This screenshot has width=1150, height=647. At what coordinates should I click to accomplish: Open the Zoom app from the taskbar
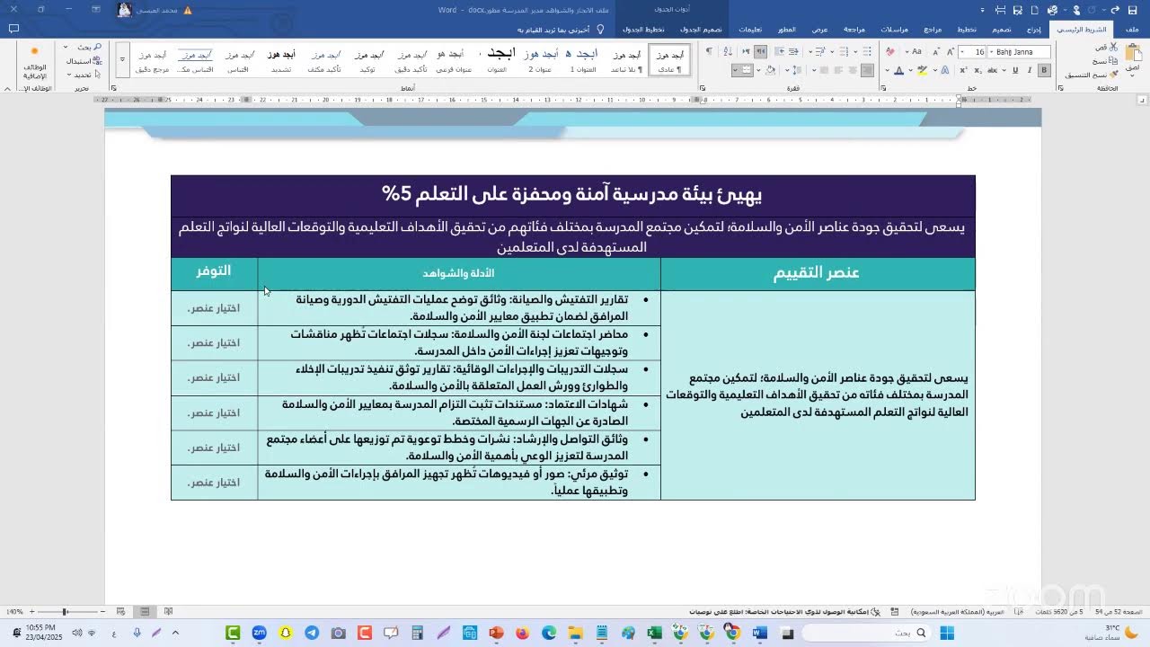[259, 634]
